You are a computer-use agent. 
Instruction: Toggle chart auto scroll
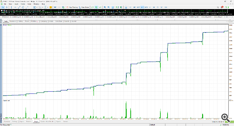coord(117,7)
